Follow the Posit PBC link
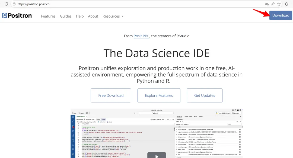This screenshot has height=158, width=293. (x=141, y=36)
